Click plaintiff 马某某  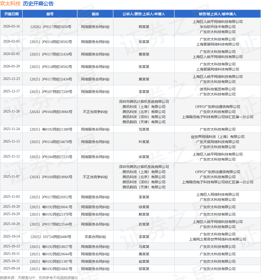144,247
